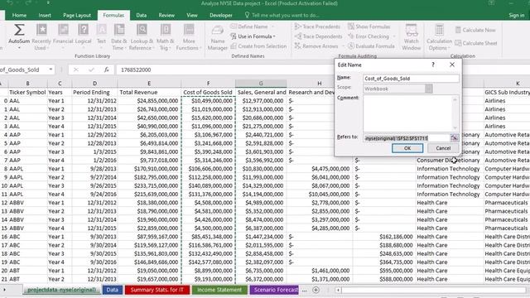The width and height of the screenshot is (530, 298).
Task: Click help question mark in dialog
Action: (x=433, y=65)
